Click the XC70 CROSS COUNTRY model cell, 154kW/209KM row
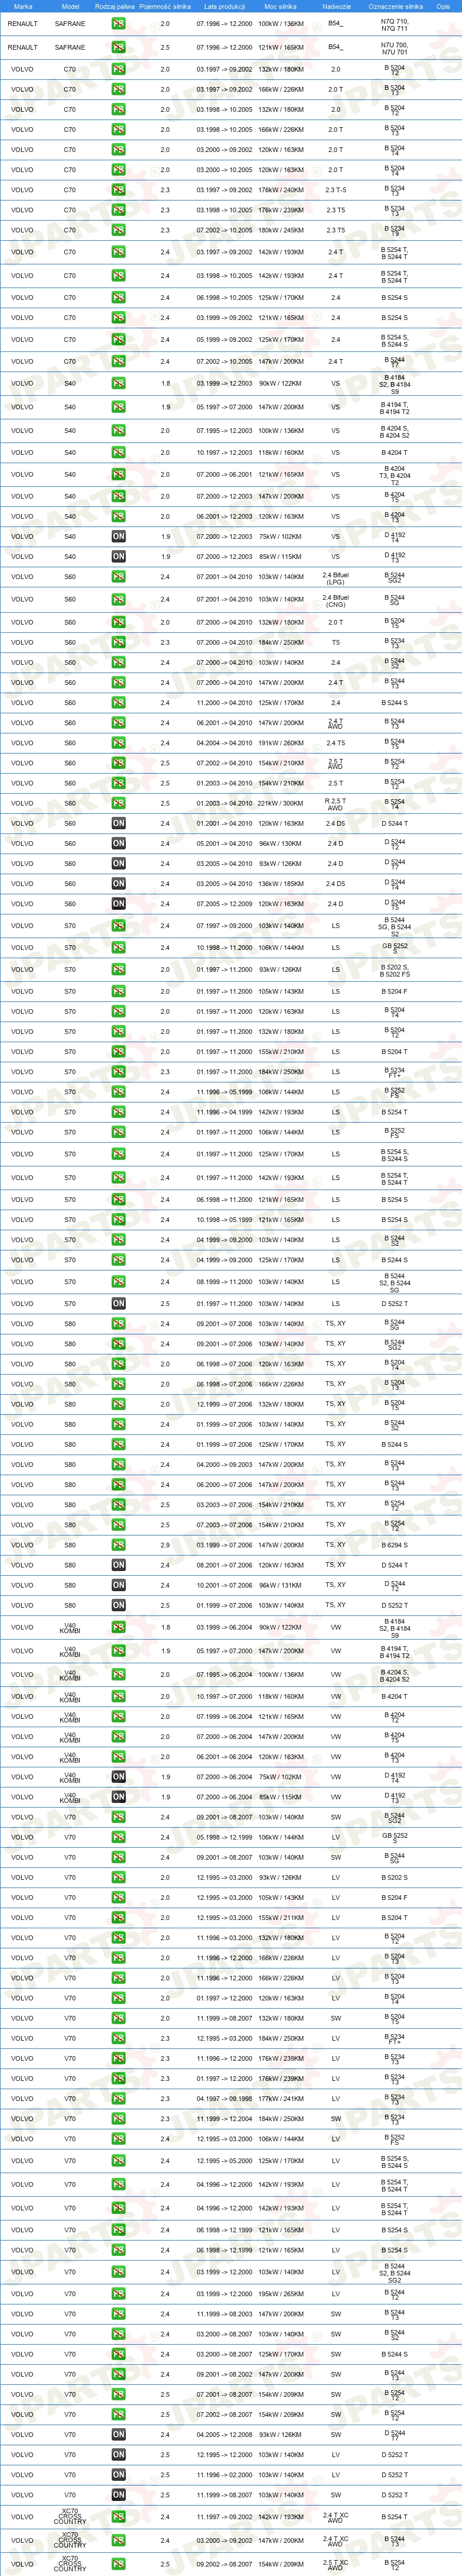Screen dimensions: 462x2576 70,2564
